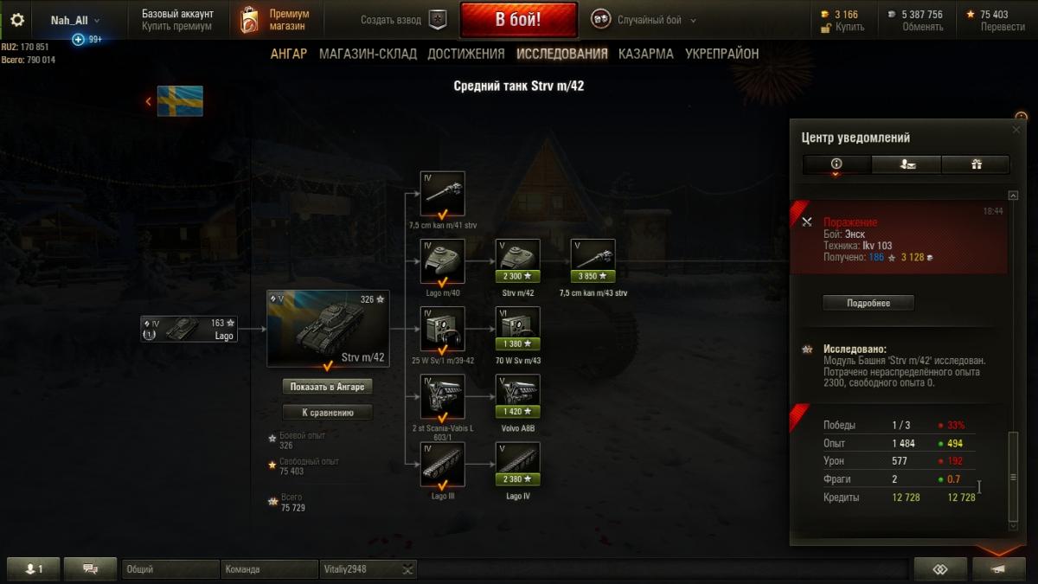Select the 70 W Sv m/43 radio icon

(517, 329)
